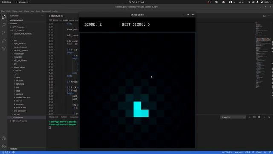Click the notifications bell in status bar

270,152
